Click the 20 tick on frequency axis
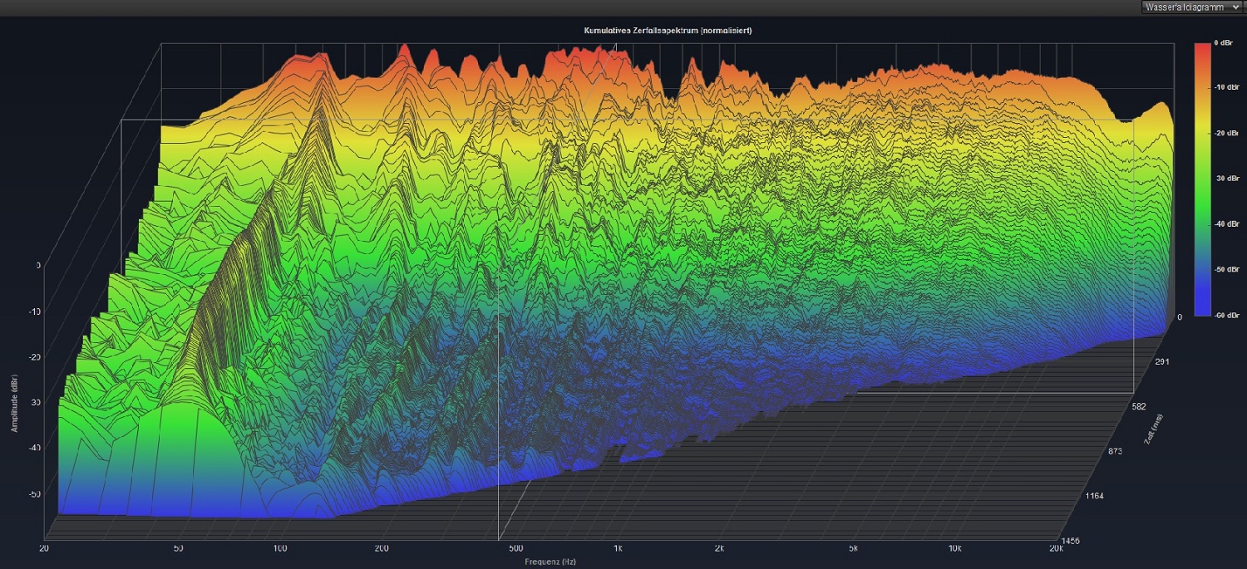 click(x=43, y=549)
